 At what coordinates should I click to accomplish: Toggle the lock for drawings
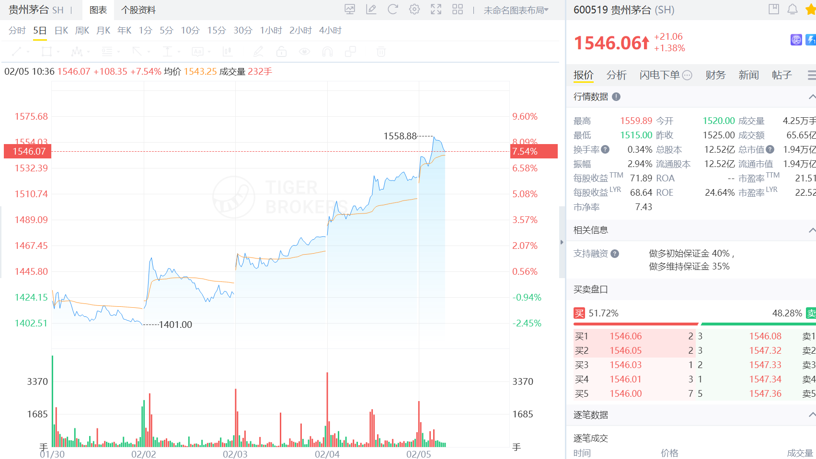[281, 51]
